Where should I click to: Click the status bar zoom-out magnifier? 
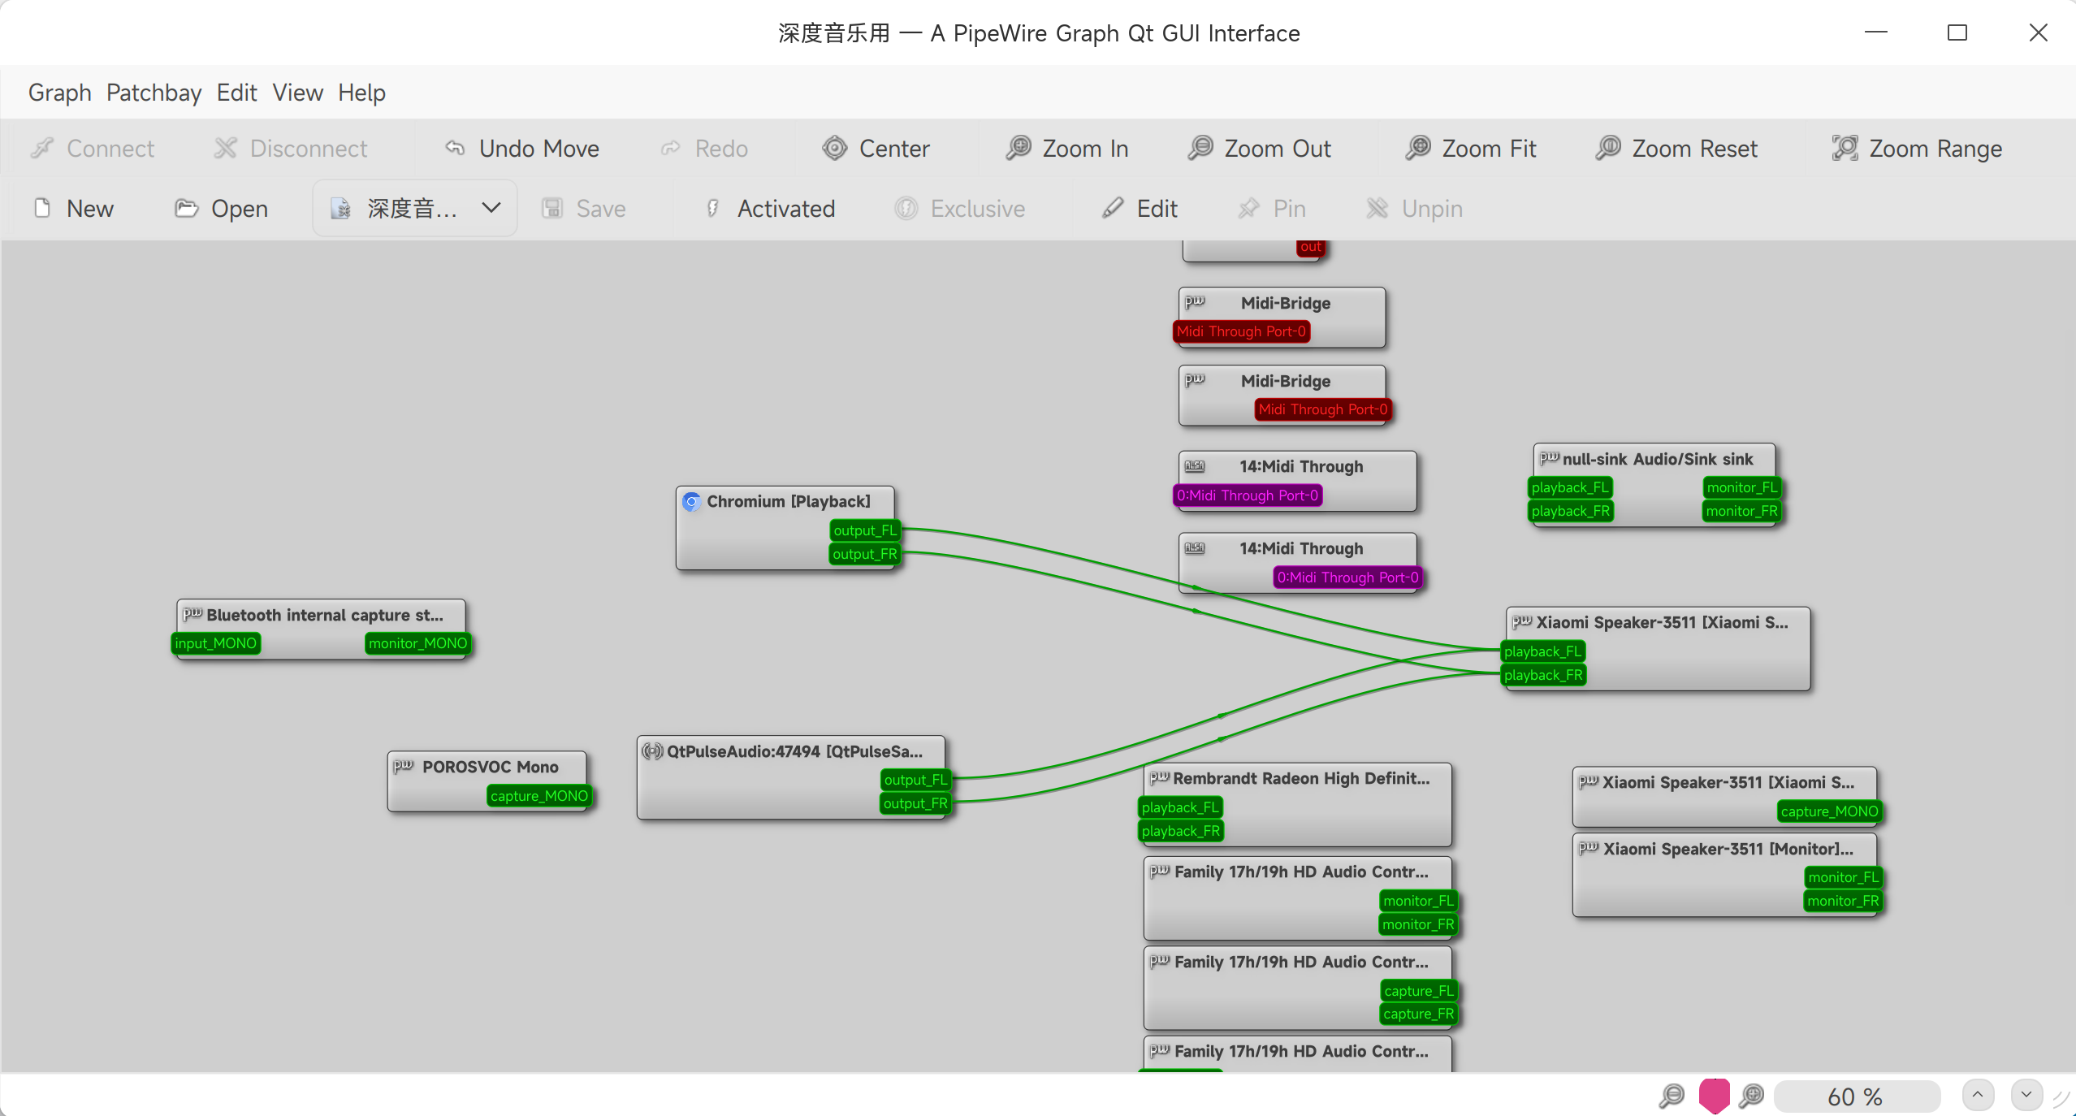[1671, 1097]
